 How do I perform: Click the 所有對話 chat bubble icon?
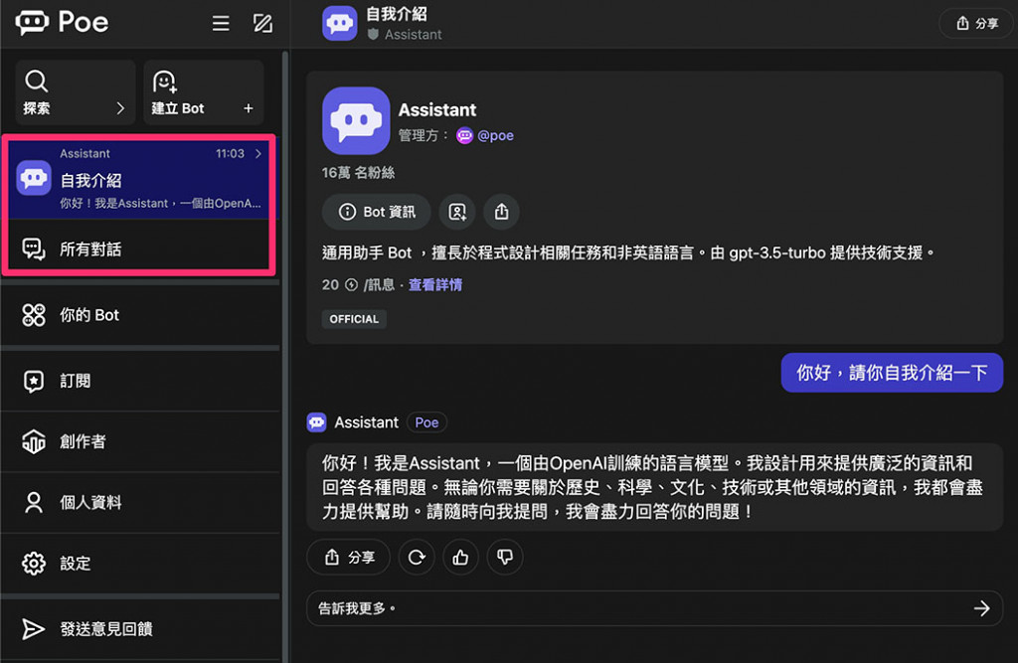[34, 249]
